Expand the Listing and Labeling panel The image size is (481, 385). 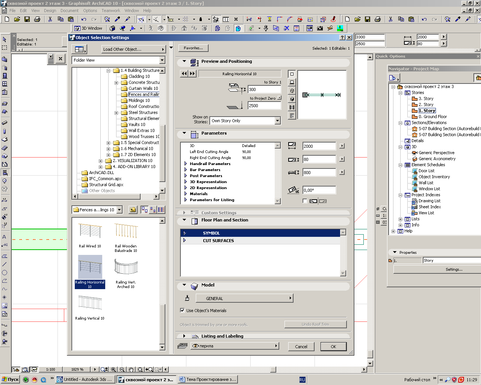click(184, 336)
